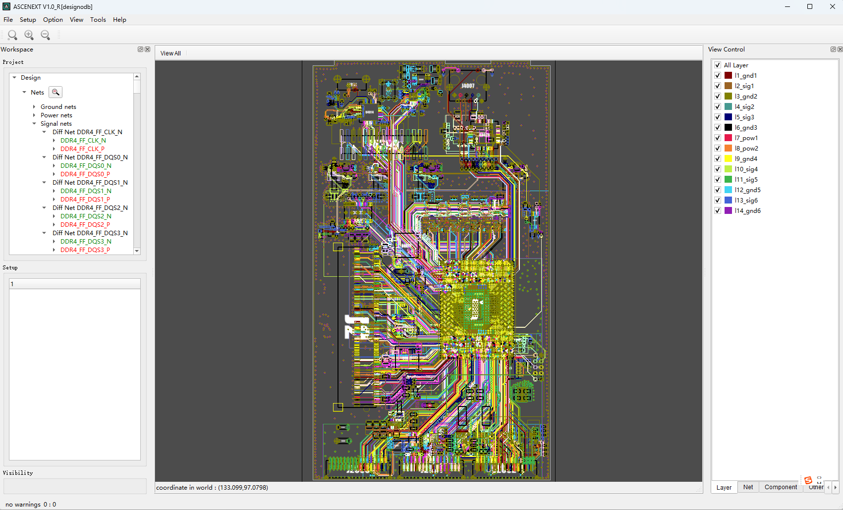Screen dimensions: 843x510
Task: Click the View All tab button
Action: (170, 53)
